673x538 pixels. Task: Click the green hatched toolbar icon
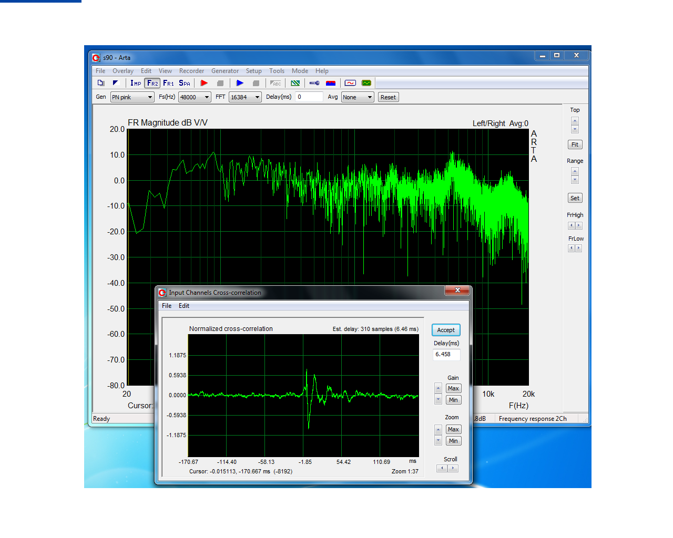(x=295, y=83)
